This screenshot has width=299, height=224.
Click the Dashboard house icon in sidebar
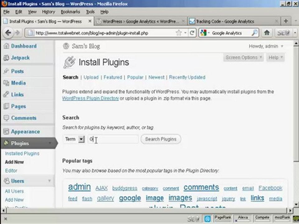6,46
